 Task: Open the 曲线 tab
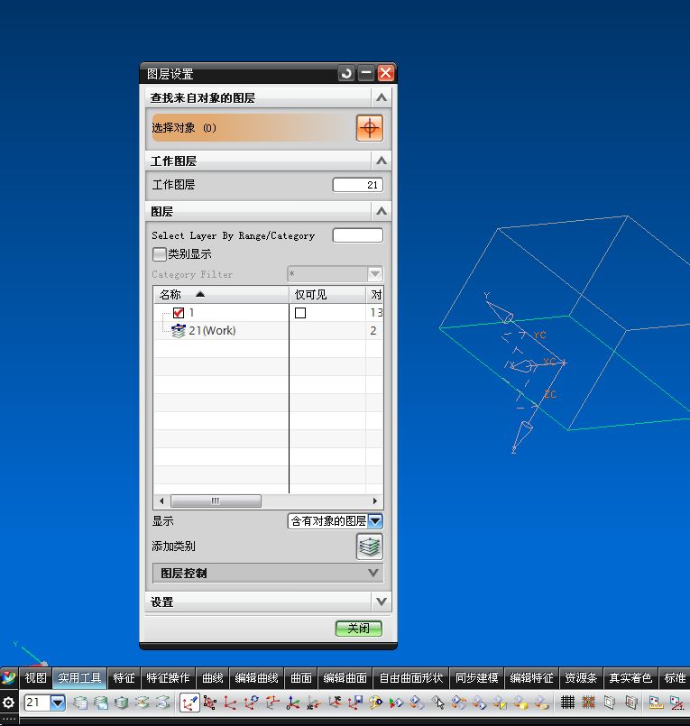tap(213, 678)
